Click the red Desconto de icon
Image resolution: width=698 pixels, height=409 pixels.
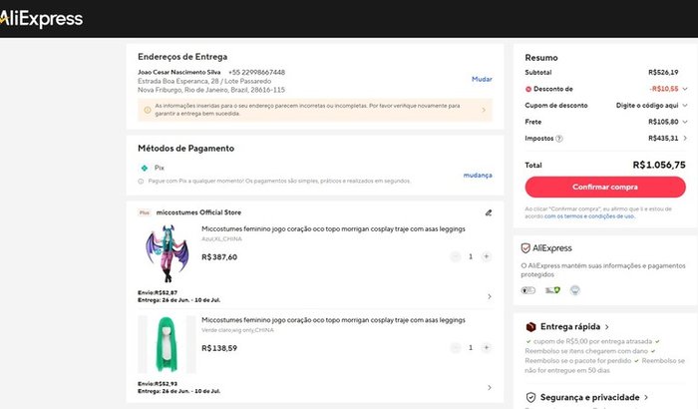(528, 89)
